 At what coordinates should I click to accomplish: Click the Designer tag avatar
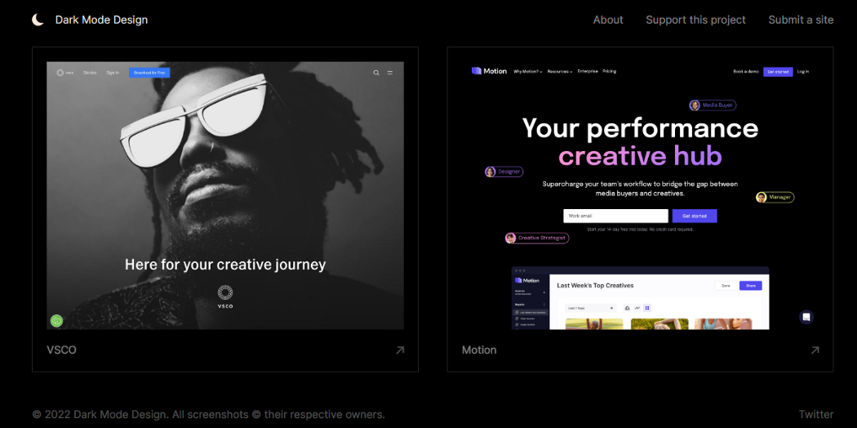coord(491,172)
